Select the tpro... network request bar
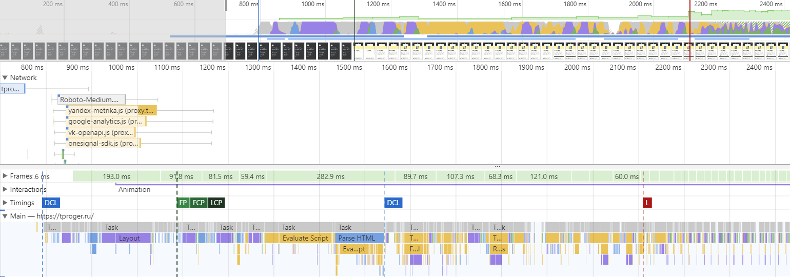The height and width of the screenshot is (277, 790). coord(12,89)
